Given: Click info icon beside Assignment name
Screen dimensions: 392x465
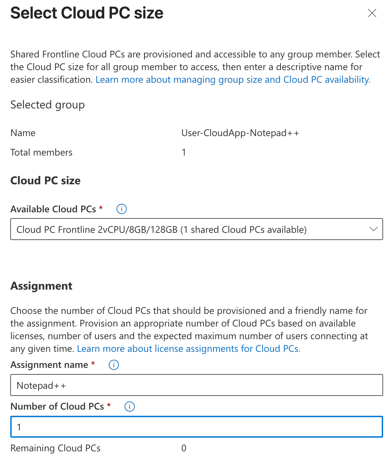Looking at the screenshot, I should click(114, 365).
